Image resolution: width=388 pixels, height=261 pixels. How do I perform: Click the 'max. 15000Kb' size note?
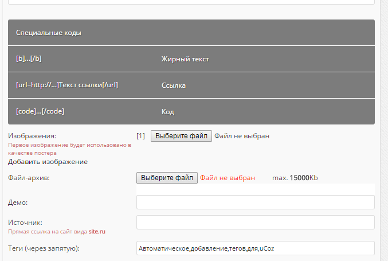click(x=295, y=178)
